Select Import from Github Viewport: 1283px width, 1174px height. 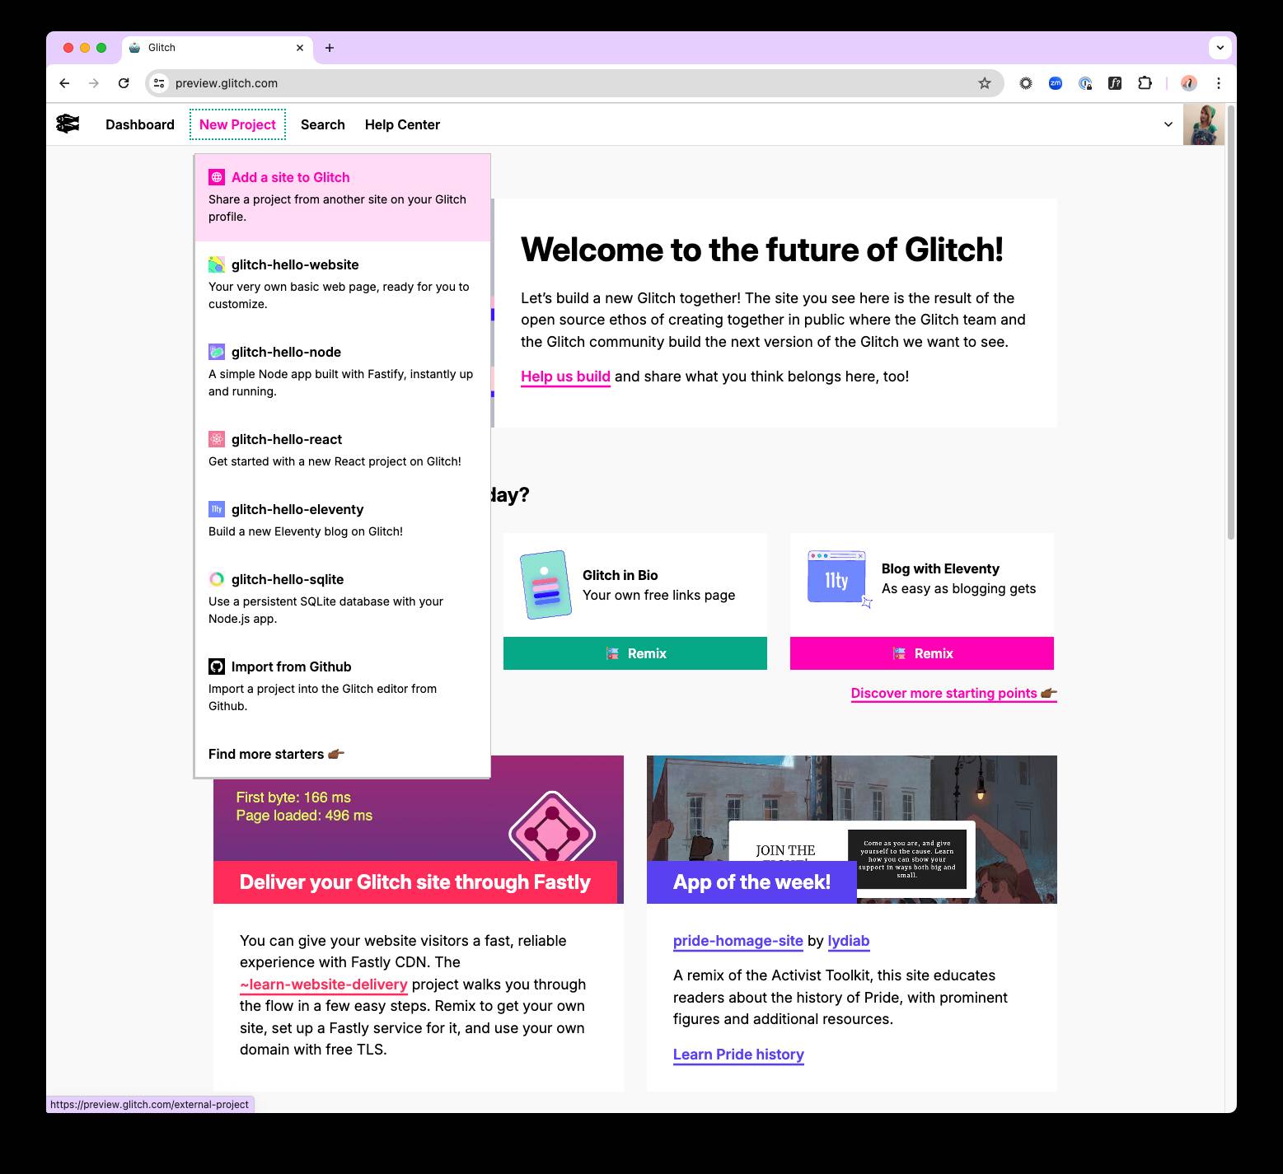pos(343,686)
